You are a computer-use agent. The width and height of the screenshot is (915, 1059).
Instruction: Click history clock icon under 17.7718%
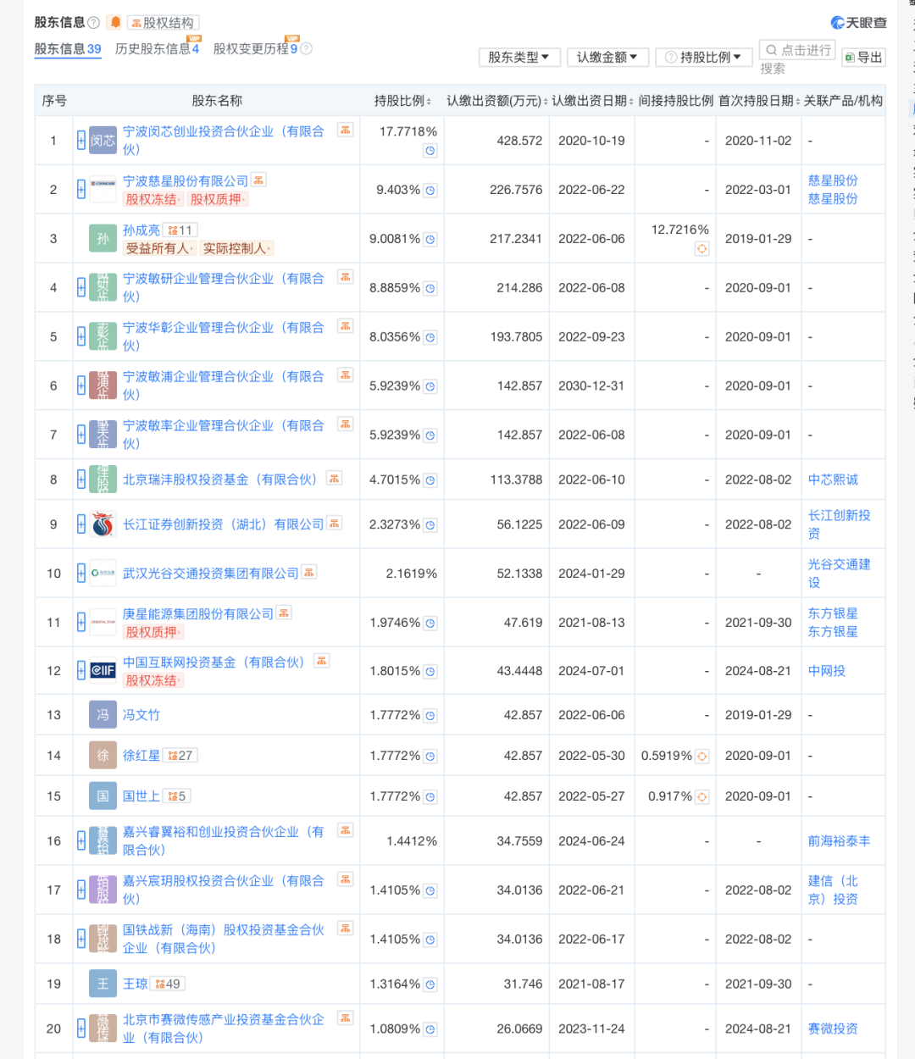[430, 151]
